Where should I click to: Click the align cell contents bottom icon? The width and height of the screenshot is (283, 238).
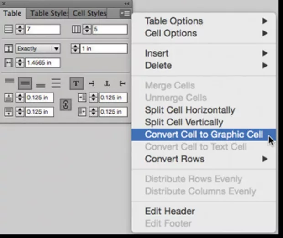click(x=41, y=83)
